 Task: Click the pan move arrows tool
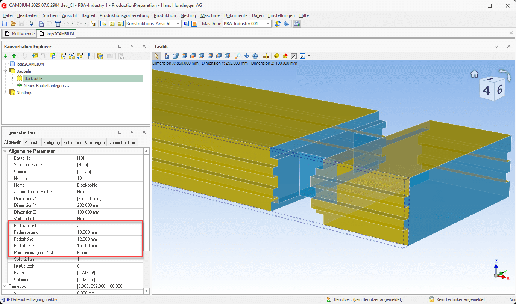pos(247,56)
